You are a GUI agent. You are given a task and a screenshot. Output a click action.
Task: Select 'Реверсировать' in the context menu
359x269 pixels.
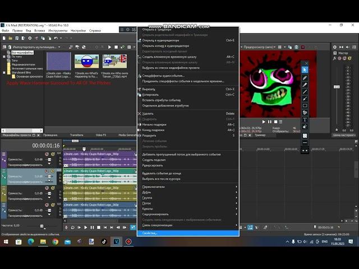188,165
